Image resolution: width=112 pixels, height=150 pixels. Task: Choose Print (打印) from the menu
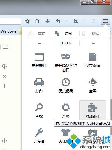click(39, 85)
